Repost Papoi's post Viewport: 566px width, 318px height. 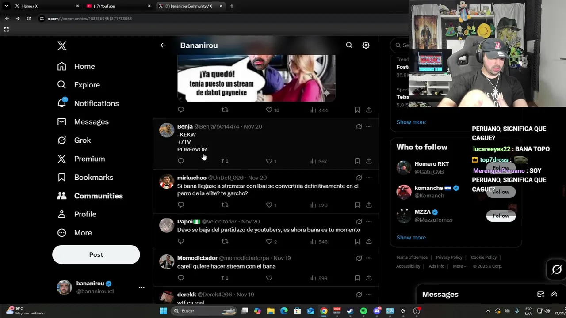coord(225,242)
